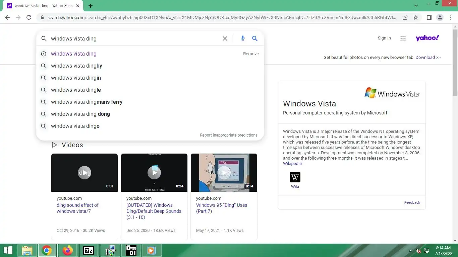The height and width of the screenshot is (257, 458).
Task: Remove the search history suggestion
Action: 251,54
